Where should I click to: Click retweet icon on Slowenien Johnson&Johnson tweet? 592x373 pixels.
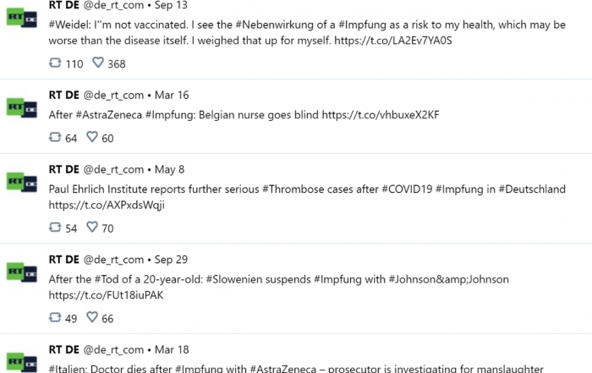point(55,317)
